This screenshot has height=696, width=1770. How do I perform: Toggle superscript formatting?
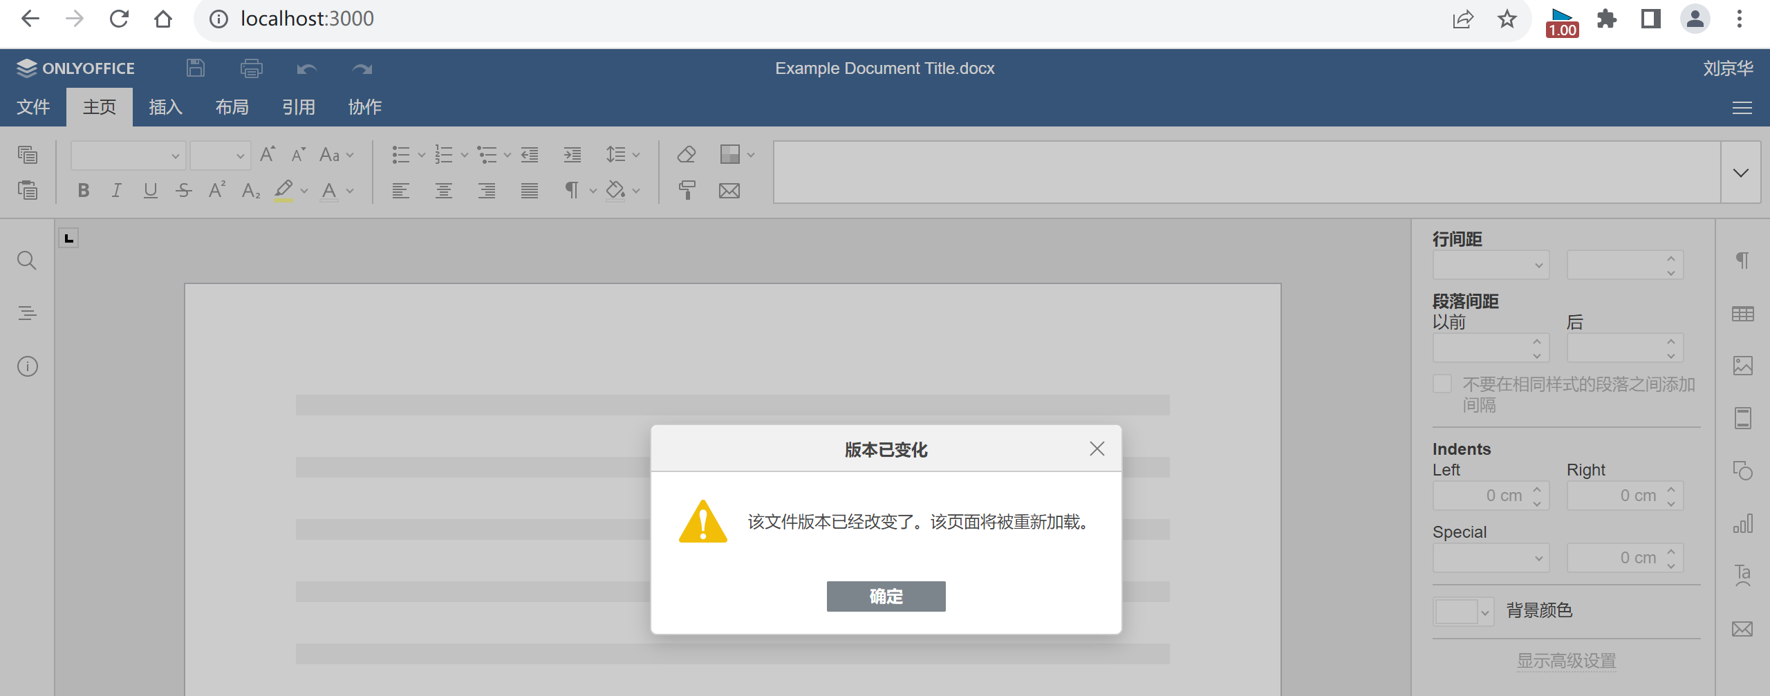point(217,190)
